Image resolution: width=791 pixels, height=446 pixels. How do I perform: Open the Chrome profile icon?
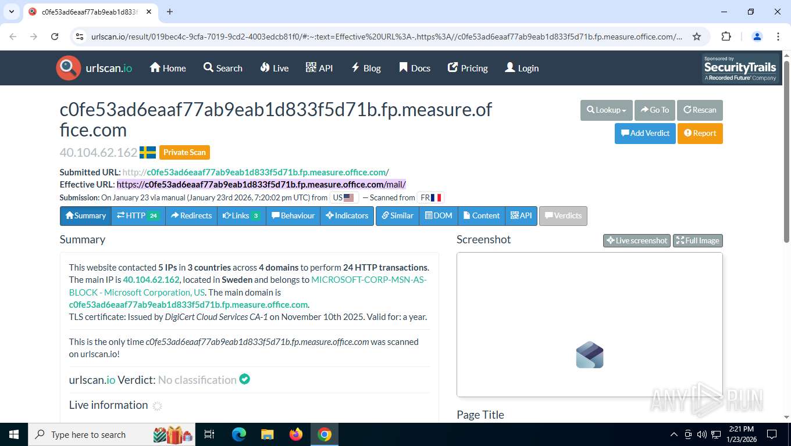pyautogui.click(x=757, y=37)
